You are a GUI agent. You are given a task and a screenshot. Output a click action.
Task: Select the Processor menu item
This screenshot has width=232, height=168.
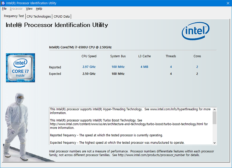coord(16,9)
